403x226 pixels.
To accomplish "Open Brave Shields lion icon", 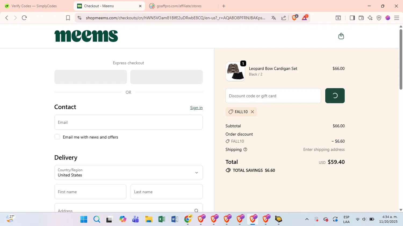I will 294,18.
